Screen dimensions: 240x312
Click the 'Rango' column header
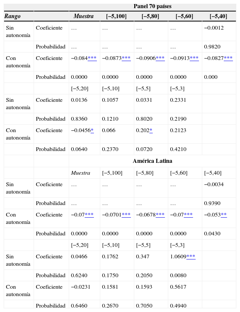pyautogui.click(x=13, y=16)
